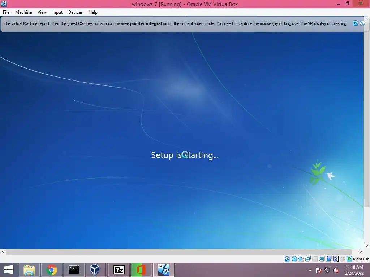Click the Right Ctrl host key label
Viewport: 370px width, 277px height.
[x=361, y=259]
